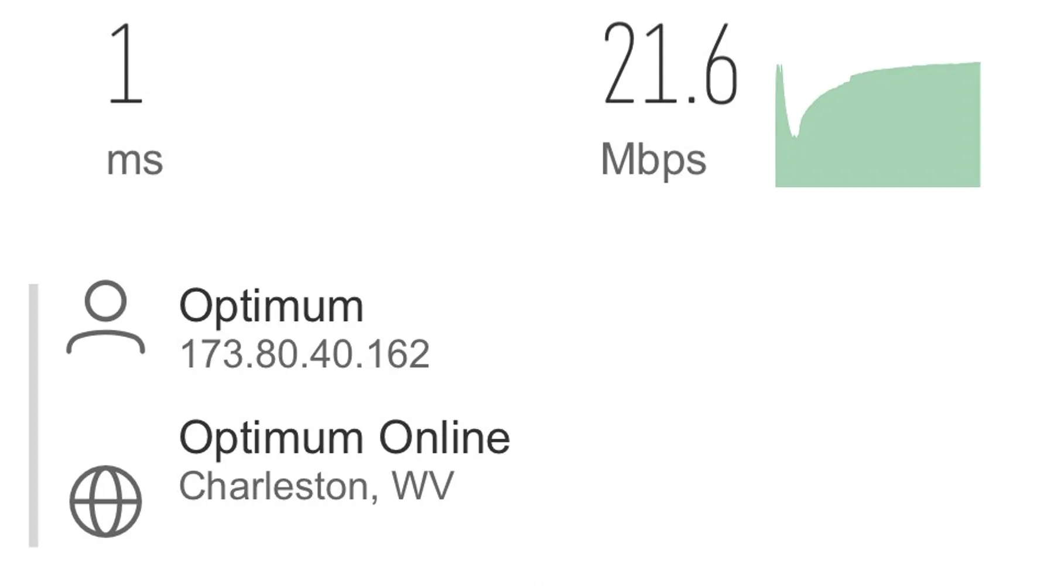1054x586 pixels.
Task: Open the Optimum Online server name
Action: (344, 438)
